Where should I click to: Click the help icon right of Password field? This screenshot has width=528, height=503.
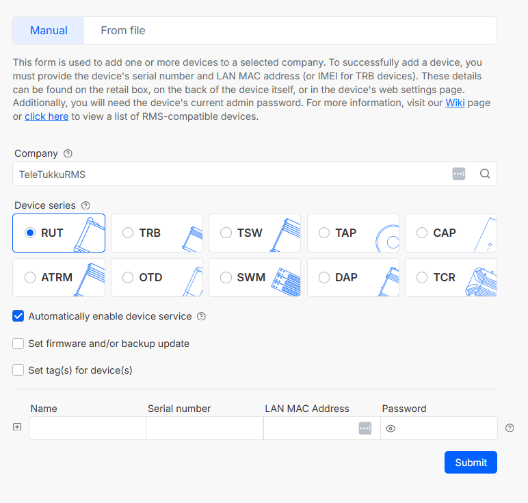[x=510, y=428]
